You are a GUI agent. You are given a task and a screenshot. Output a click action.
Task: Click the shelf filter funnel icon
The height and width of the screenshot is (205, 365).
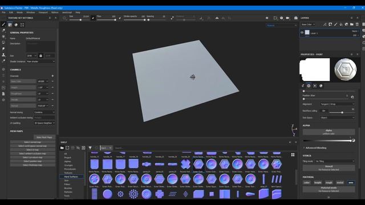click(x=90, y=148)
